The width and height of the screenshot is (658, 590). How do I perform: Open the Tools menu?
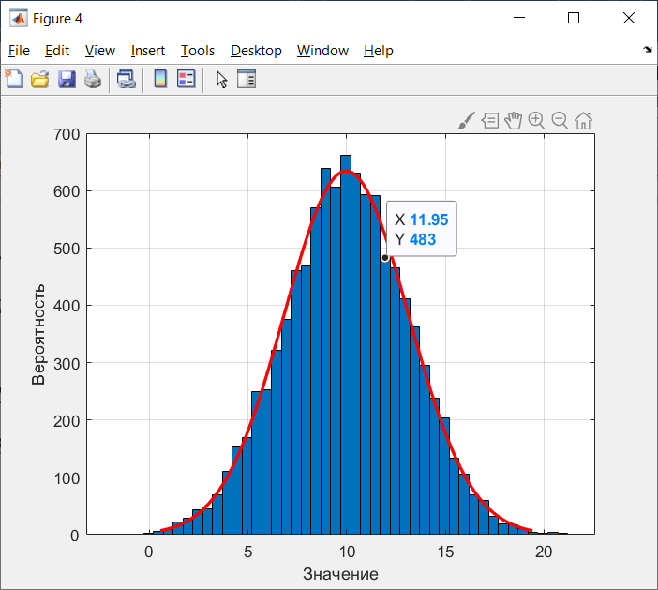198,51
